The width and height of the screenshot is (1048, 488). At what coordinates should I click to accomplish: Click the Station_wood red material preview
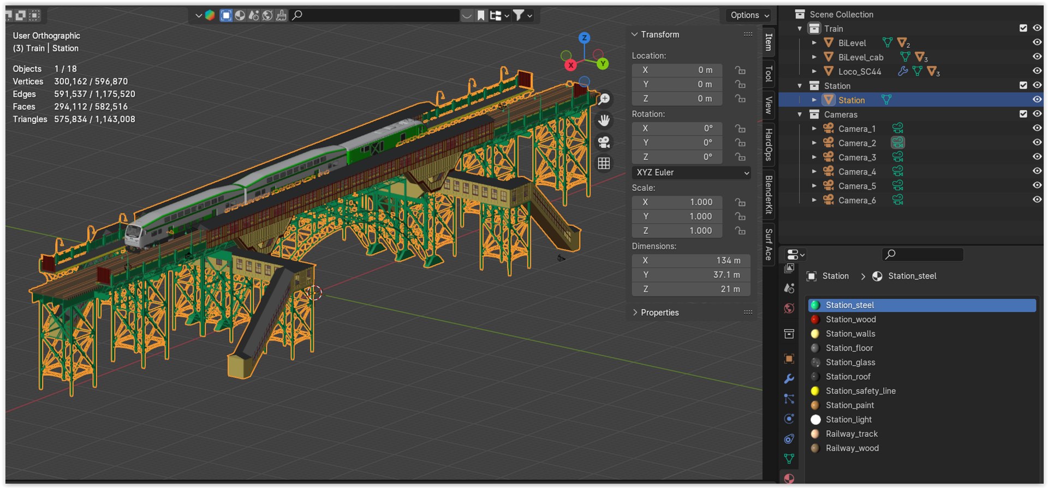815,320
